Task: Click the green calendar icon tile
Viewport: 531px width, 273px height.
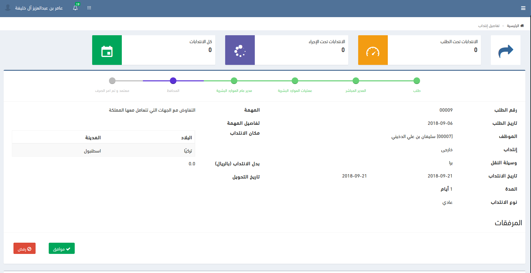Action: (107, 50)
